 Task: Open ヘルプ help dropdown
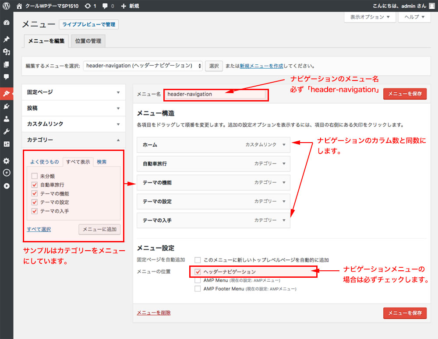click(x=414, y=17)
